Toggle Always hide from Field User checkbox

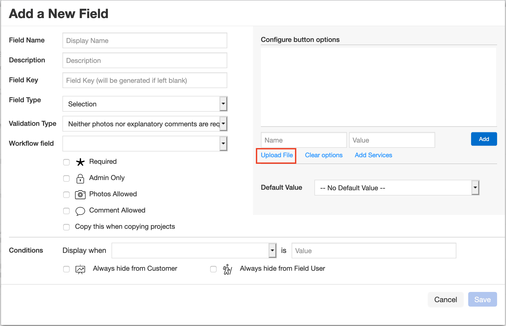pos(213,269)
